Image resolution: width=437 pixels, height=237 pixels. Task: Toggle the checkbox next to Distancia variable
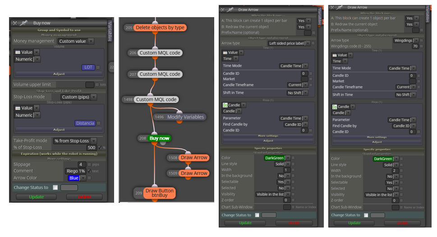coord(98,123)
